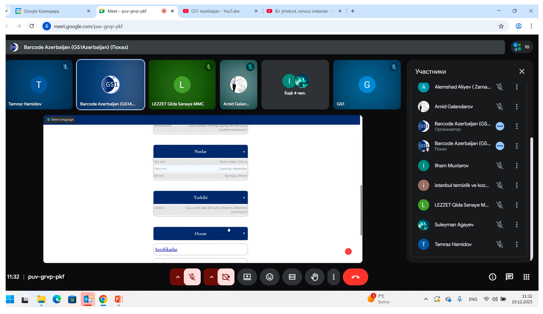
Task: Switch to GS1 Azerbaijan YouTube tab
Action: (215, 11)
